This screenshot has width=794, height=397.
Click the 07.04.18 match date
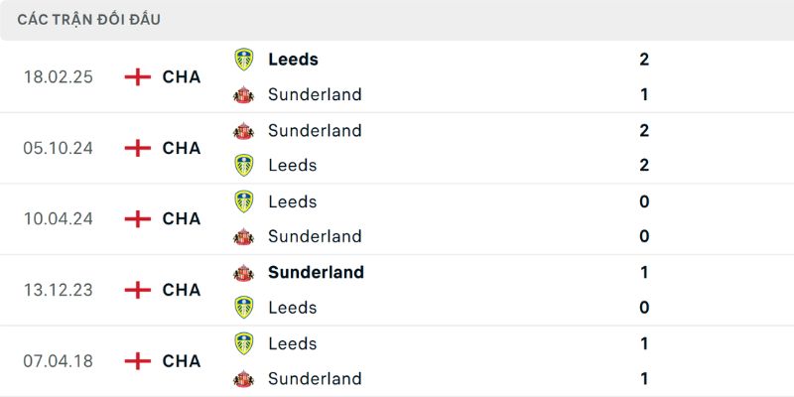click(x=59, y=360)
